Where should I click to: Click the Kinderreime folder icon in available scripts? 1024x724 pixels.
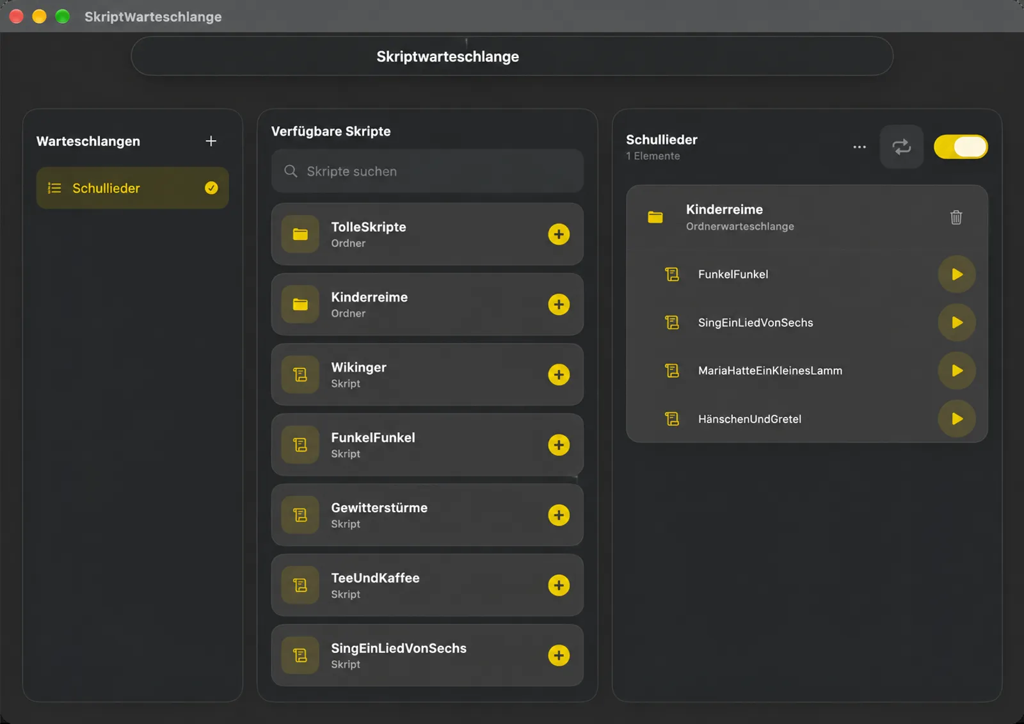pyautogui.click(x=300, y=305)
